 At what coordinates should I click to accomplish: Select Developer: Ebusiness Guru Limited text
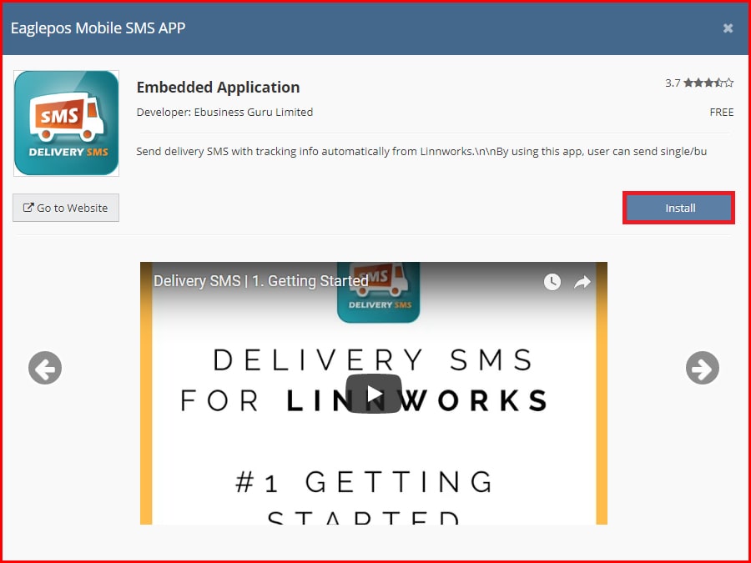224,112
